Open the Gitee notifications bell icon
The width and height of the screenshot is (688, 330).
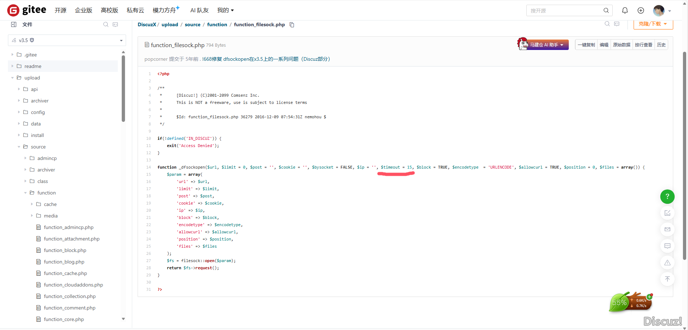click(x=625, y=10)
